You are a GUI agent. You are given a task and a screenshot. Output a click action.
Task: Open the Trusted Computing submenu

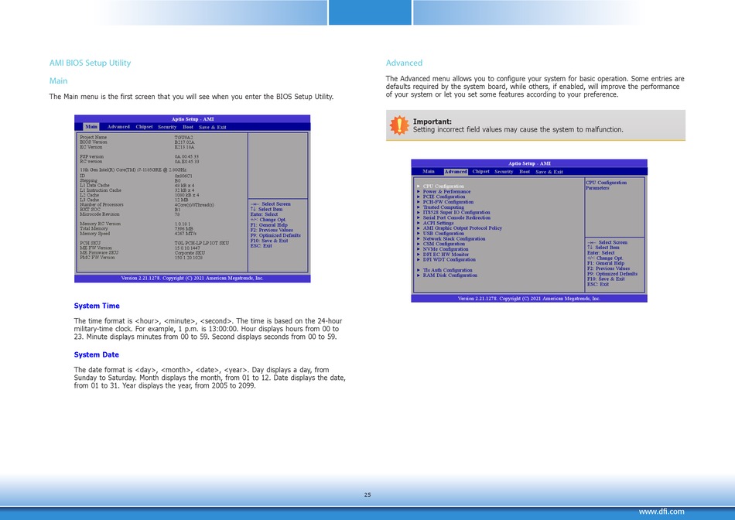click(x=443, y=207)
